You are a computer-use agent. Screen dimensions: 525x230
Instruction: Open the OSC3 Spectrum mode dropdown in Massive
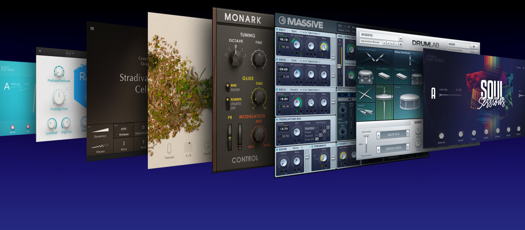(x=313, y=90)
